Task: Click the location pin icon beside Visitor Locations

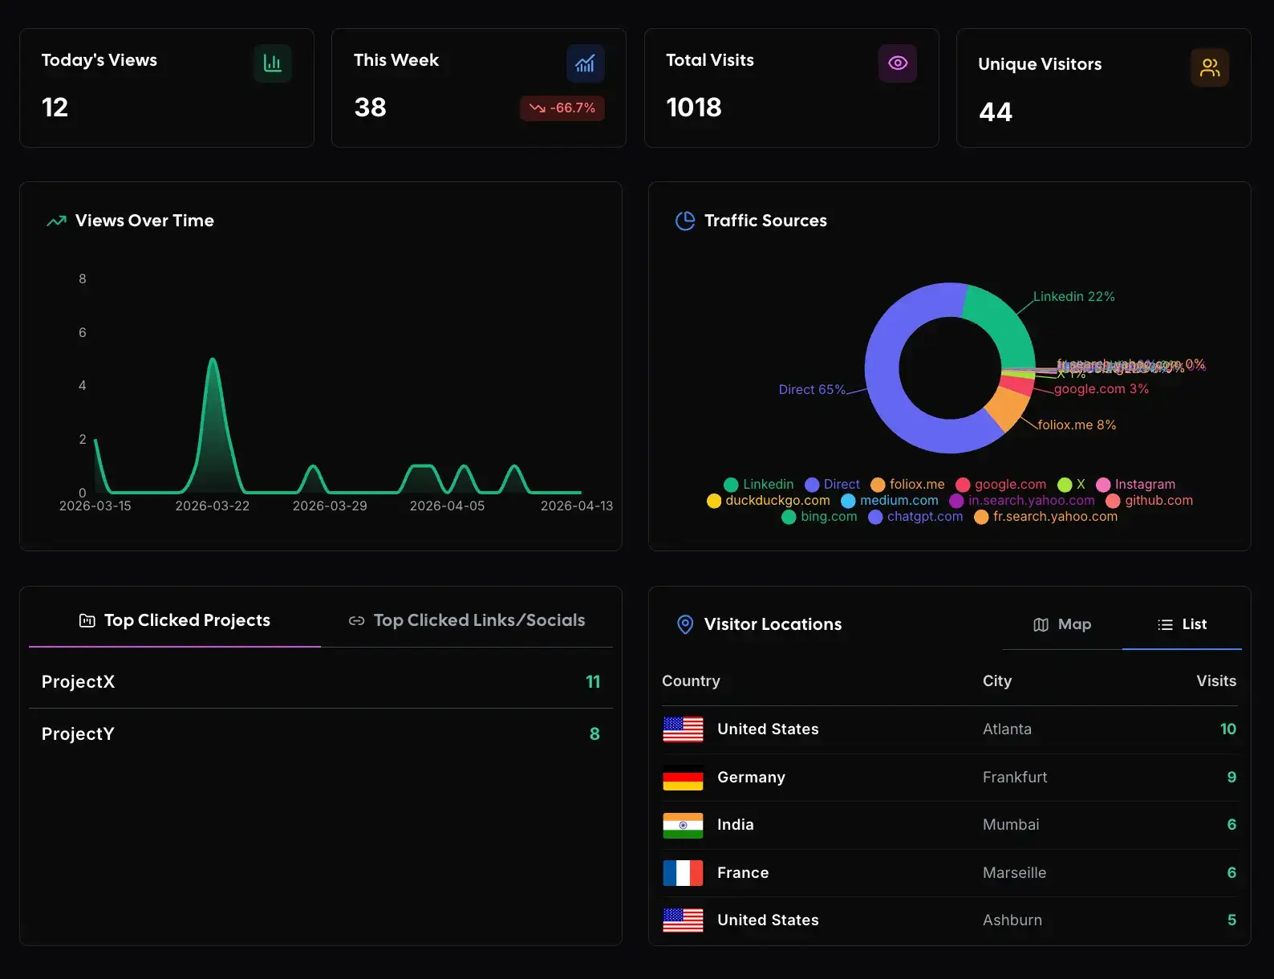Action: [685, 624]
